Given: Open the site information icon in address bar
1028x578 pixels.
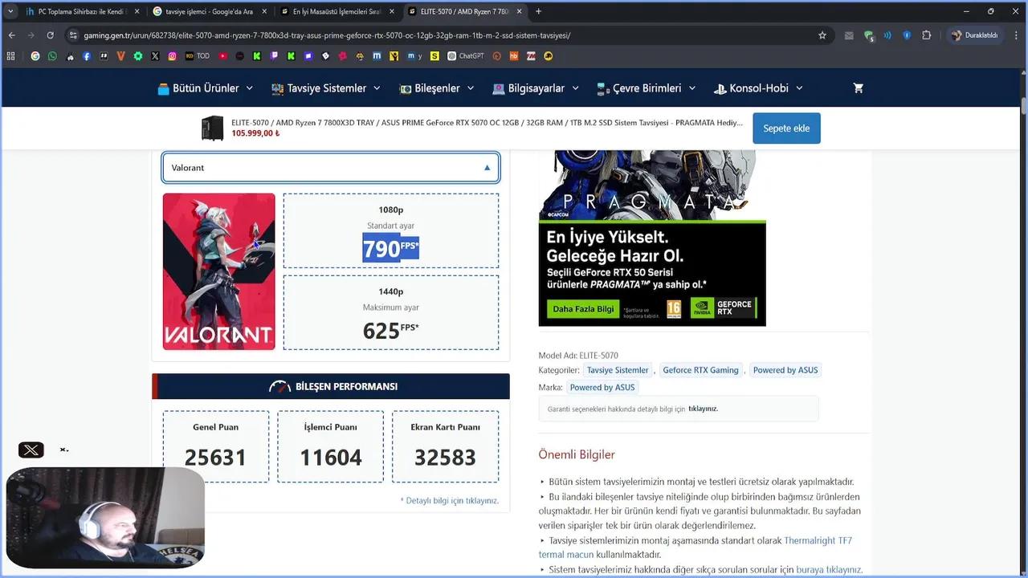Looking at the screenshot, I should pyautogui.click(x=73, y=35).
